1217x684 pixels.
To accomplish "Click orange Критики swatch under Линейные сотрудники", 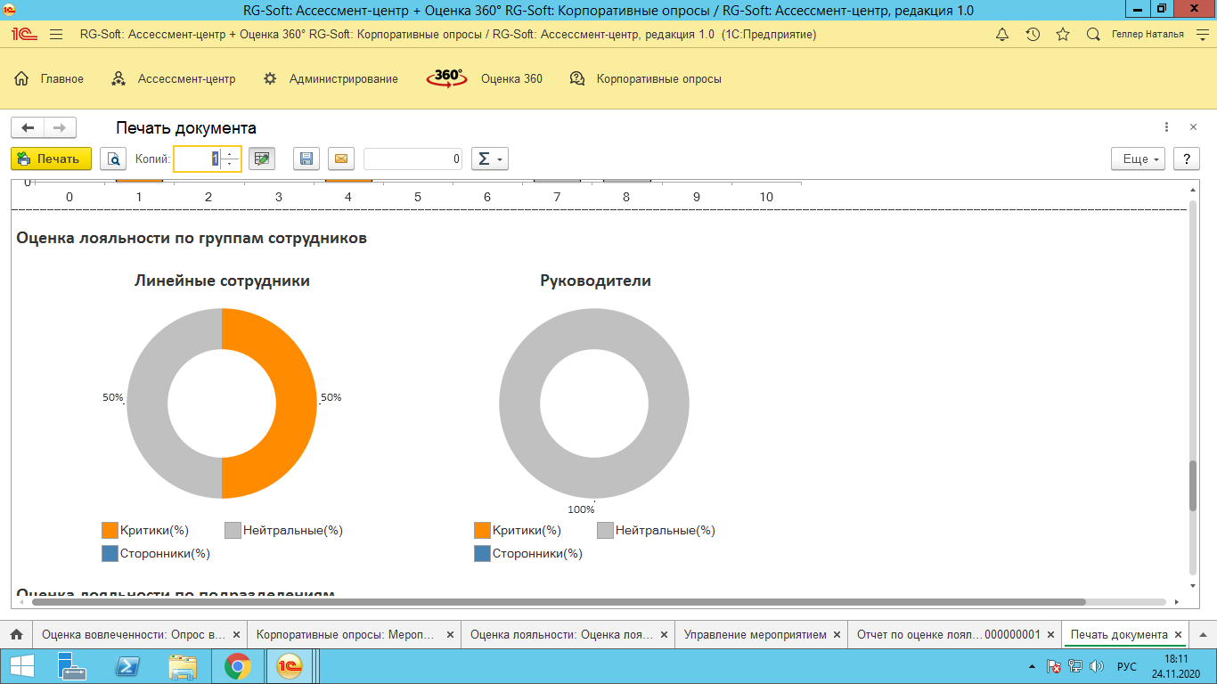I will (110, 530).
